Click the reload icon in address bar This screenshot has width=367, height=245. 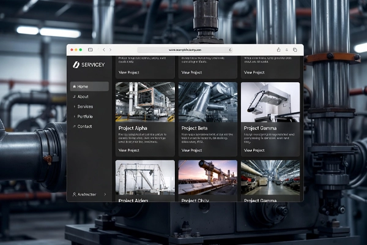[230, 50]
